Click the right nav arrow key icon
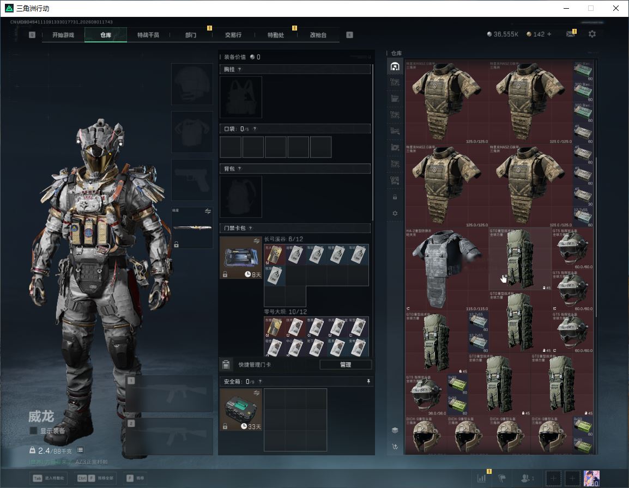Viewport: 629px width, 488px height. [x=349, y=35]
